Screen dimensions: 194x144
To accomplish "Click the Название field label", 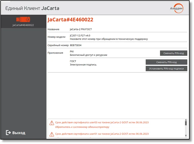I will point(53,29).
